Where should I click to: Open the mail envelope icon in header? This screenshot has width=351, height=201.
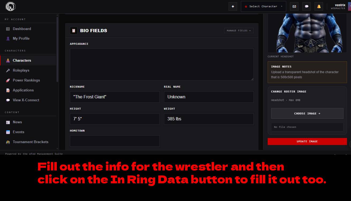click(294, 6)
